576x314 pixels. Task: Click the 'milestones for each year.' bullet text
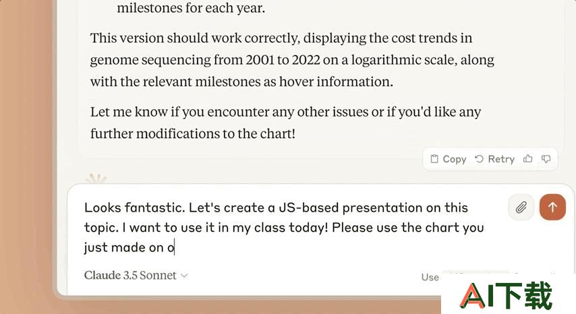pyautogui.click(x=191, y=8)
